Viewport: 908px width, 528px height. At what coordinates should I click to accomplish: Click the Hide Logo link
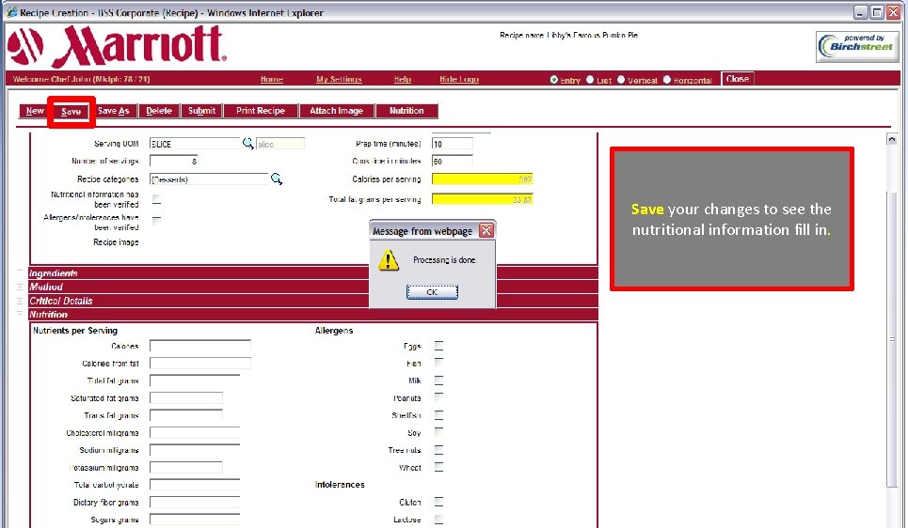coord(459,79)
